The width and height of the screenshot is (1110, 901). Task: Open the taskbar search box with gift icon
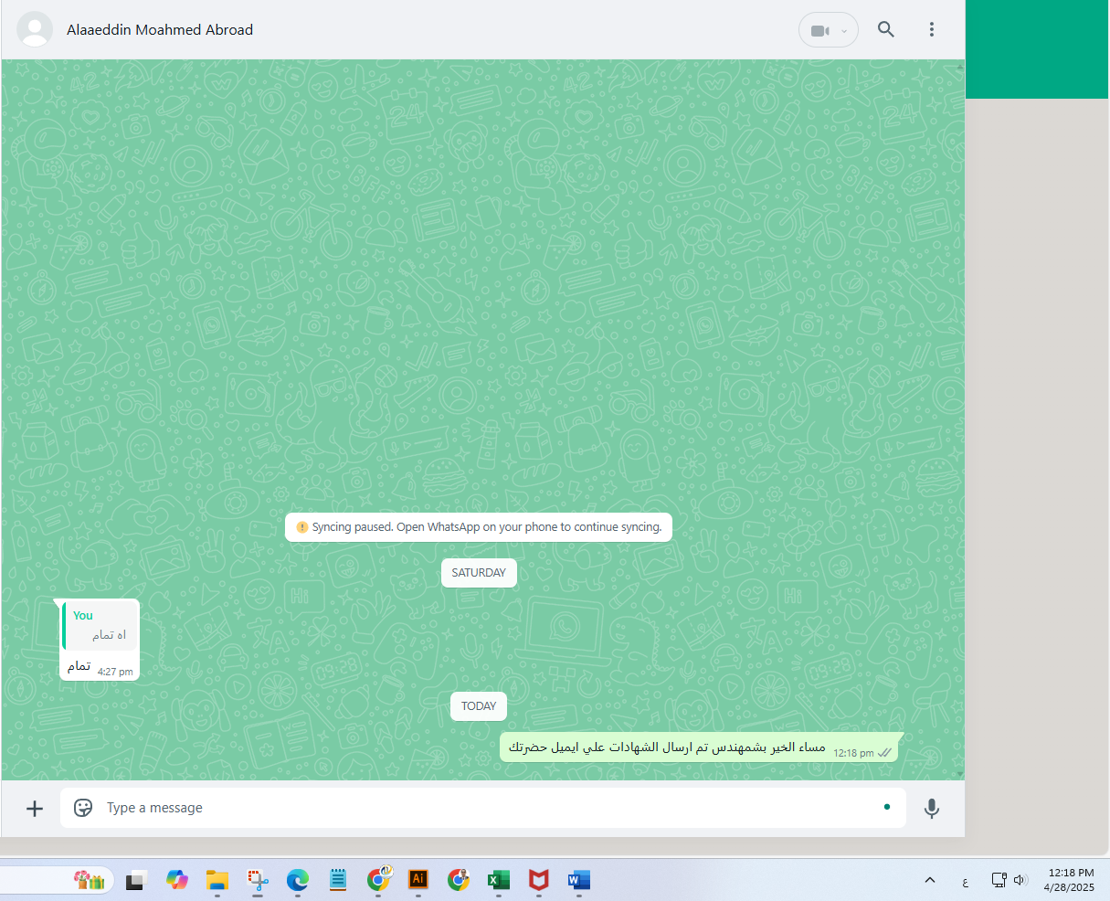click(57, 880)
